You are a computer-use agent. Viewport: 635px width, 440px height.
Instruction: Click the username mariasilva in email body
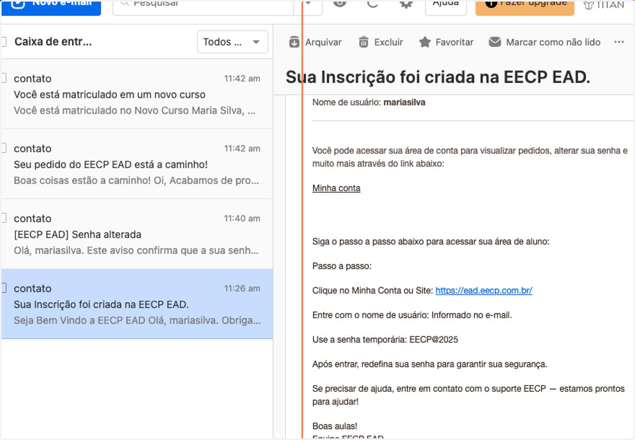click(x=404, y=103)
